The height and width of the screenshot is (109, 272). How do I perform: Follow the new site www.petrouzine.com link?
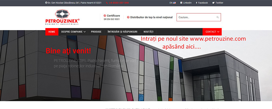click(193, 42)
